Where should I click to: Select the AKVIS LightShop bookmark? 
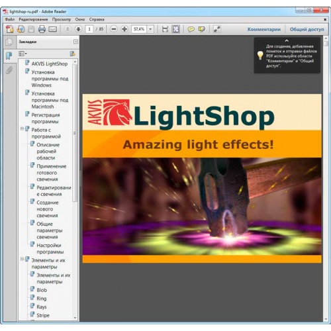coord(50,64)
